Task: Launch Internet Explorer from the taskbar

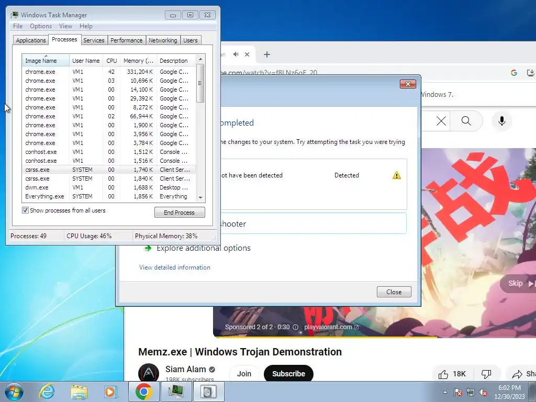Action: pyautogui.click(x=47, y=392)
